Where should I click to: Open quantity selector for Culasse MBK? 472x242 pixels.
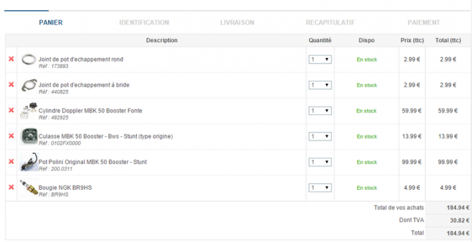click(x=320, y=136)
